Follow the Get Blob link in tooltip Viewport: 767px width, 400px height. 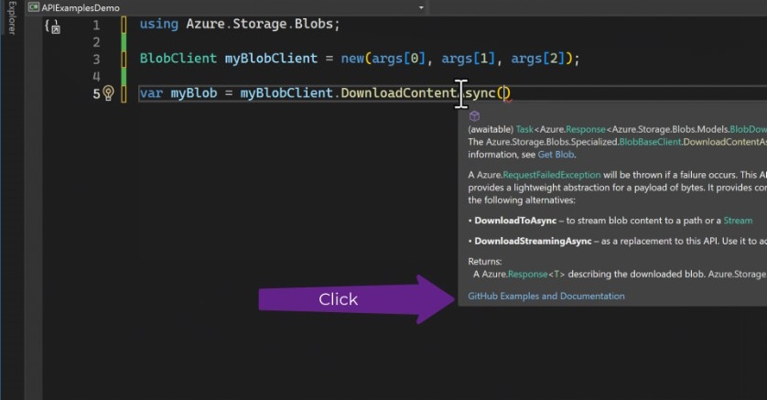(556, 155)
